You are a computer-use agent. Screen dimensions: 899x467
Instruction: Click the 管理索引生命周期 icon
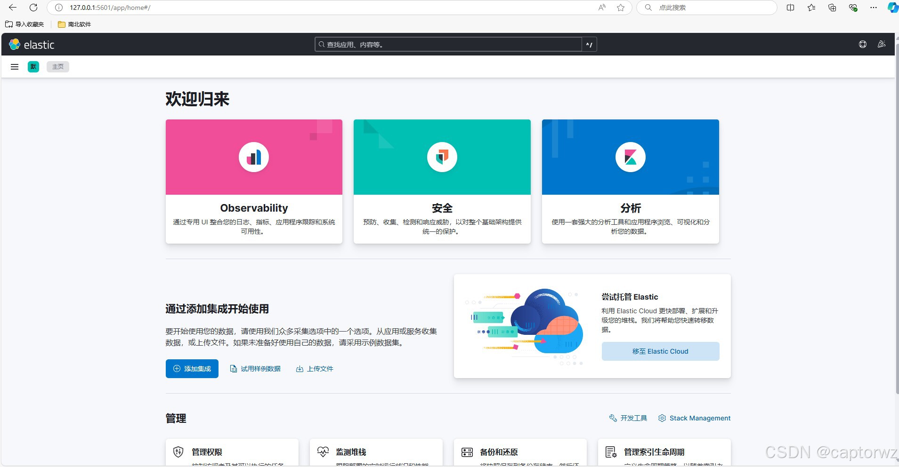pyautogui.click(x=611, y=452)
